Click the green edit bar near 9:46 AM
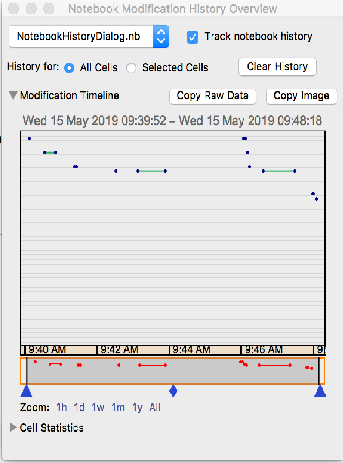Viewport: 343px width, 463px height. point(279,171)
